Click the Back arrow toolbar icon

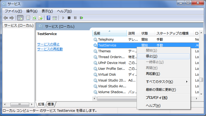pyautogui.click(x=6, y=18)
